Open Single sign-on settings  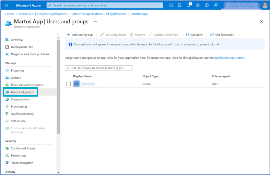20,99
